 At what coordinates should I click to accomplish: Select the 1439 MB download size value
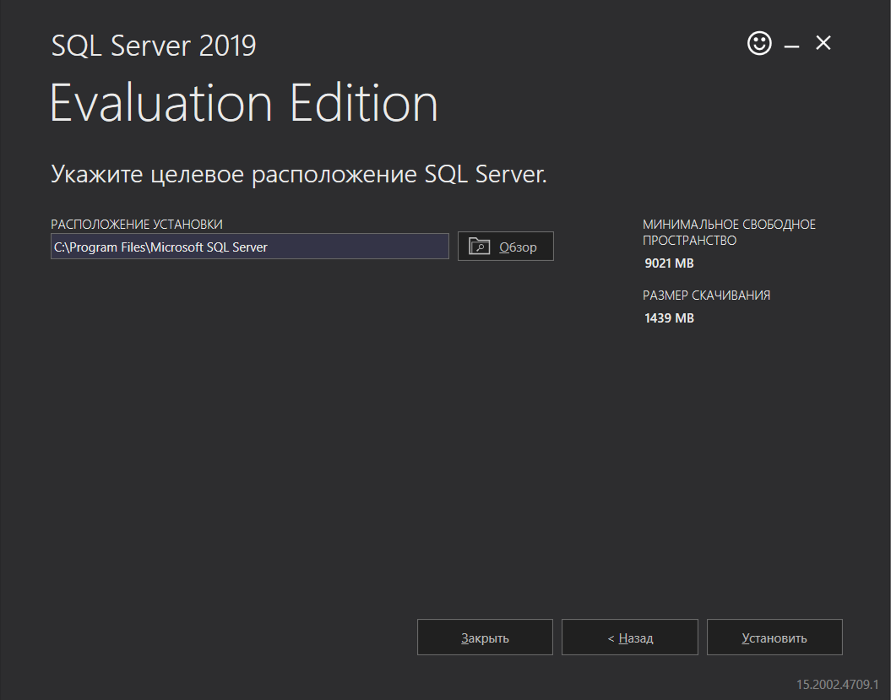click(668, 318)
